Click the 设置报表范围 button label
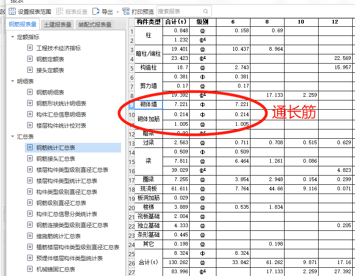 tap(35, 12)
